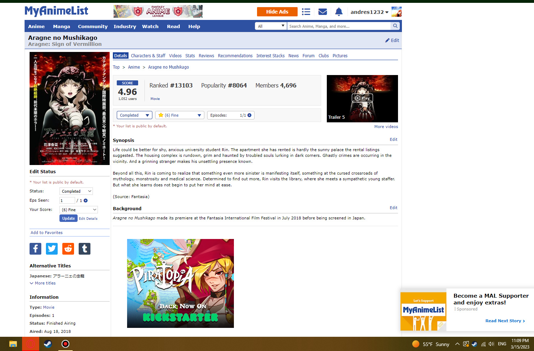
Task: Open the Reviews tab
Action: coord(206,56)
